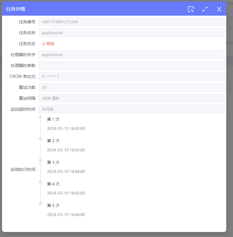This screenshot has width=233, height=237.
Task: Click the 重试间隔 label
Action: pos(27,98)
